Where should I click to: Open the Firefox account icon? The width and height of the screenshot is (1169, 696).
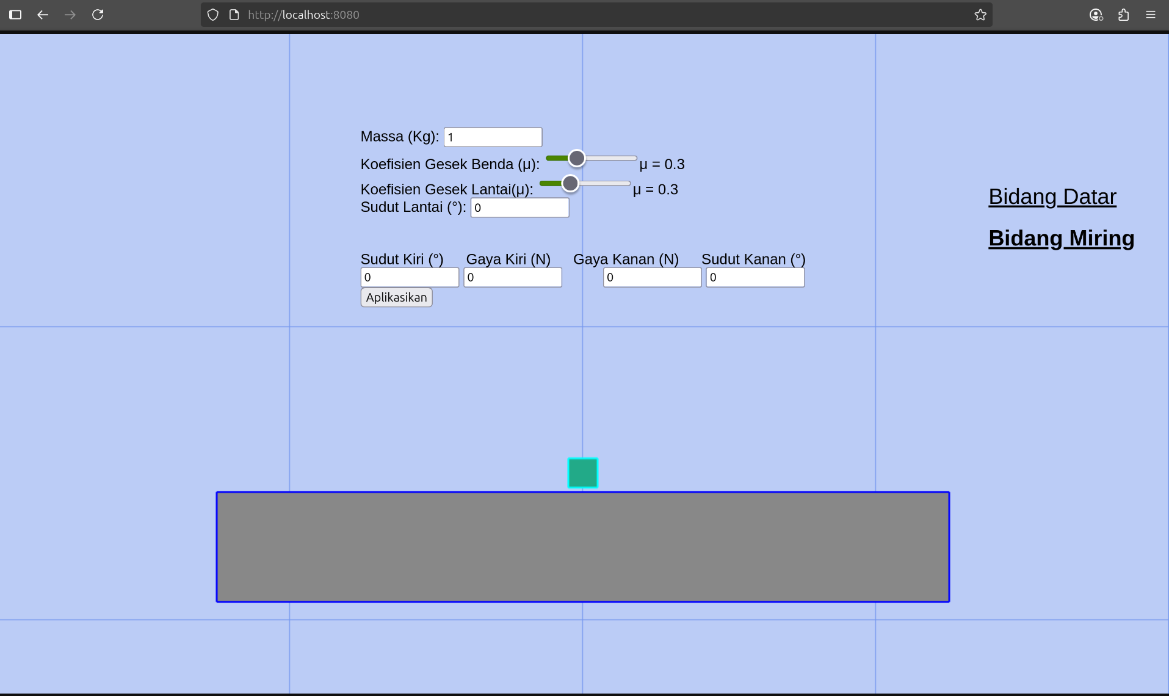(1096, 15)
